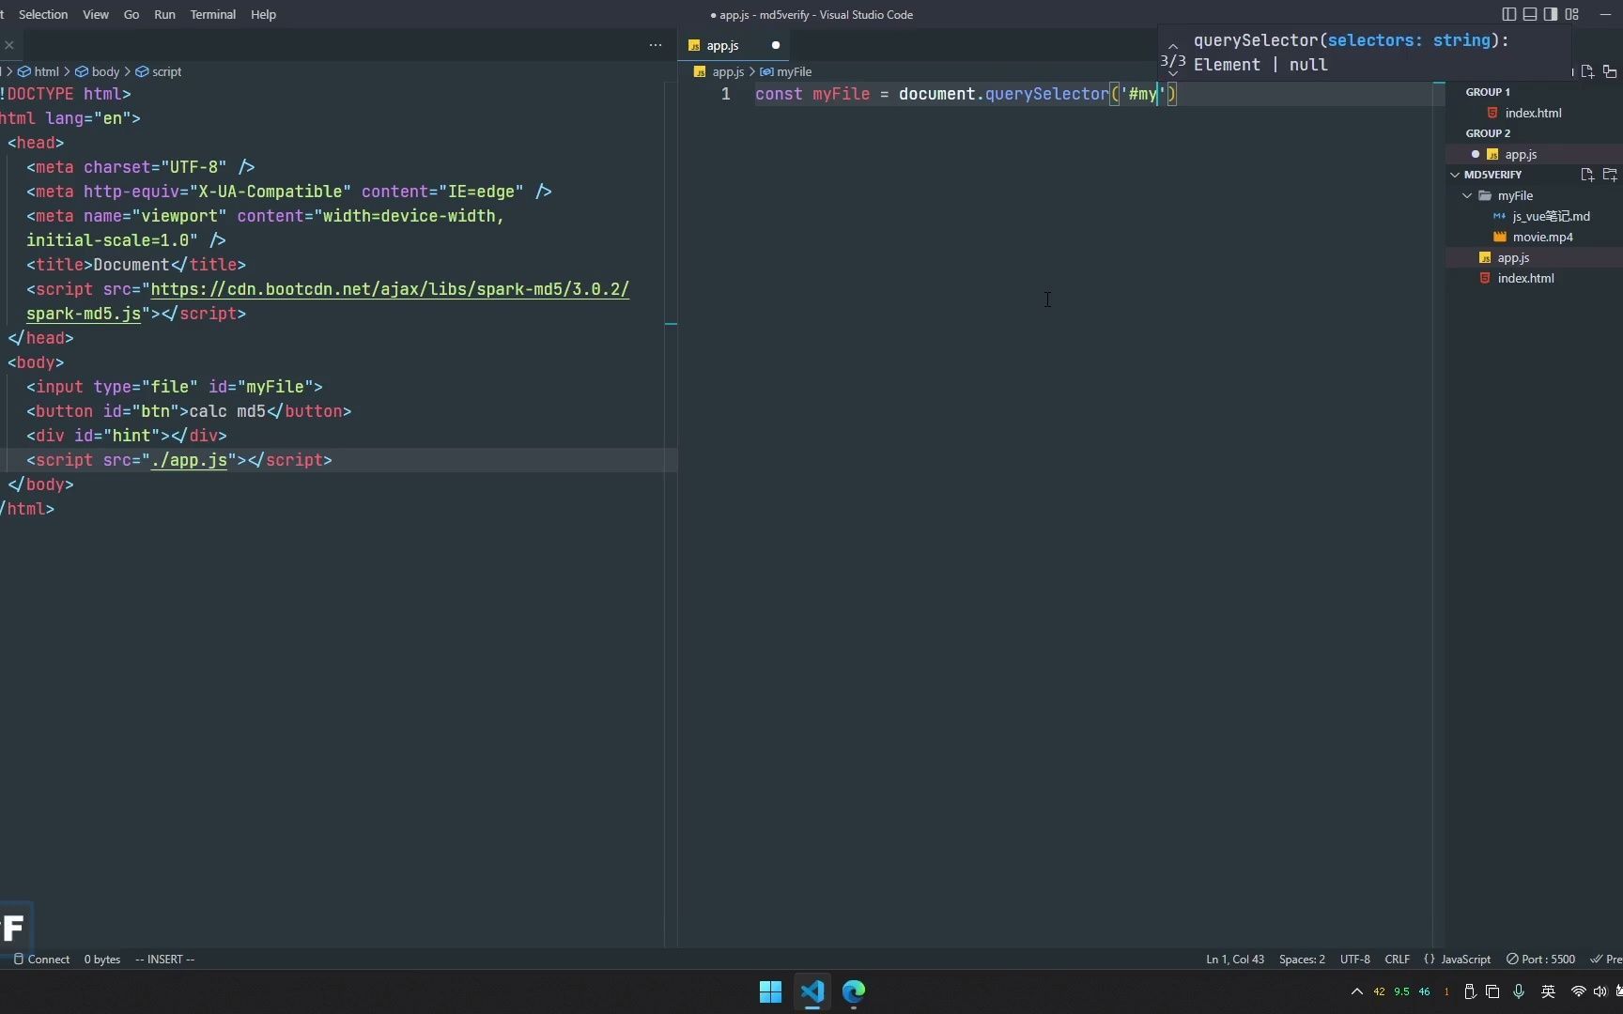
Task: Click body breadcrumb in left editor
Action: (x=97, y=71)
